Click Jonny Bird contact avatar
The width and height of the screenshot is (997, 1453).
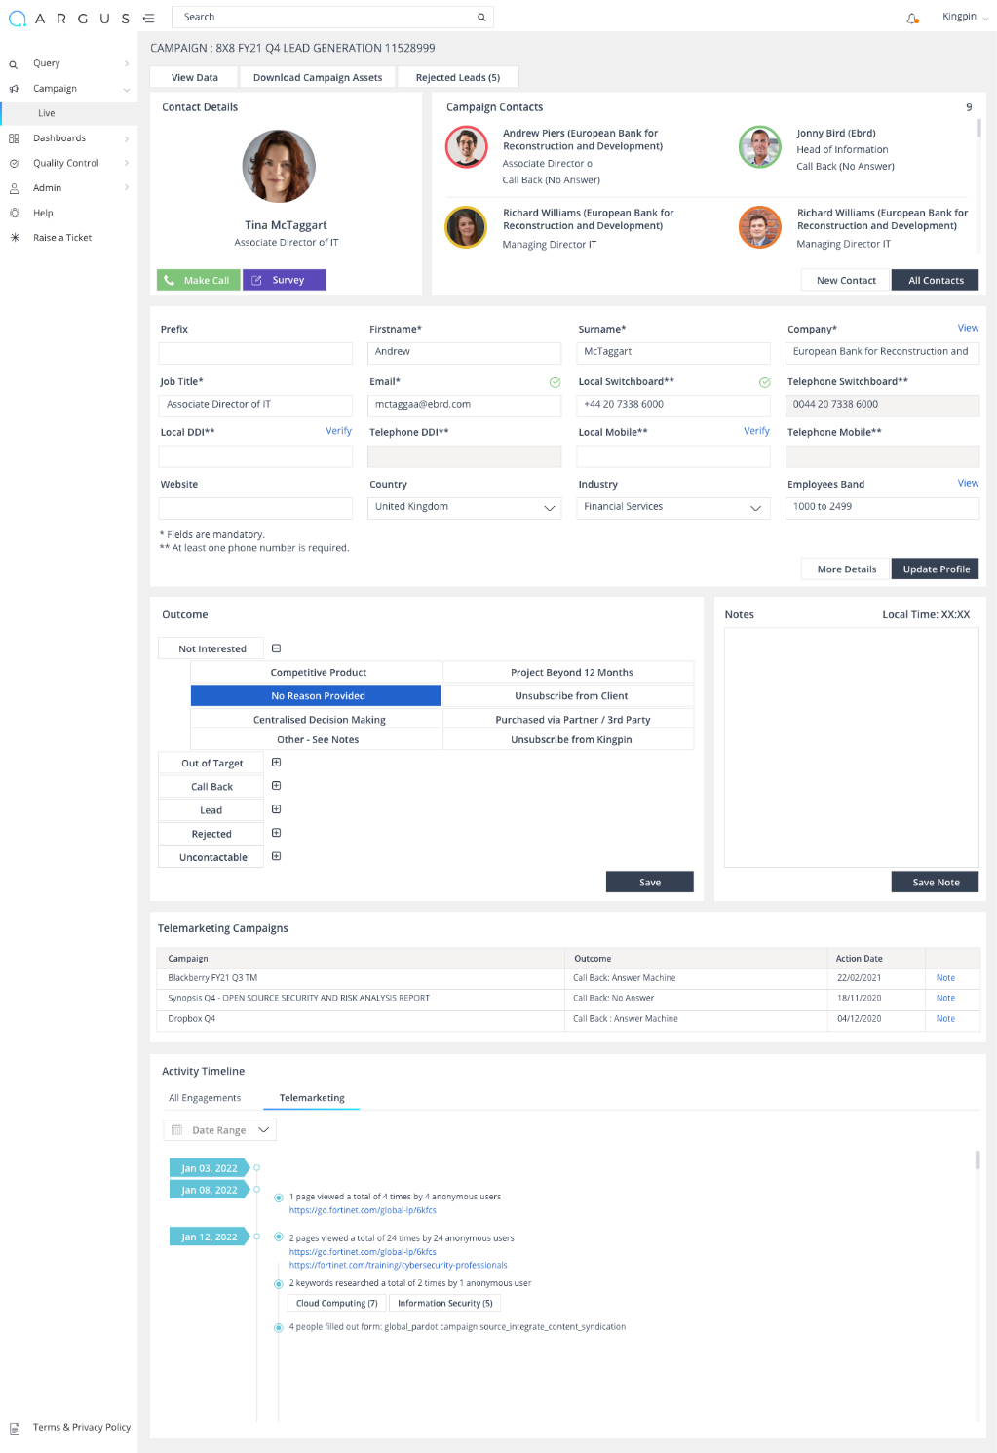click(759, 147)
